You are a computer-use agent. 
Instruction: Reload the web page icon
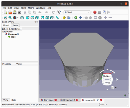(x=95, y=18)
